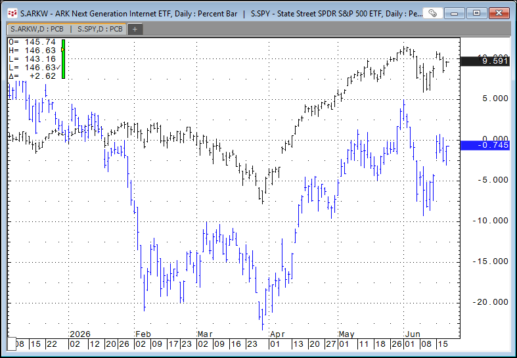The height and width of the screenshot is (358, 517).
Task: Click the chain link icon in title bar
Action: click(433, 14)
